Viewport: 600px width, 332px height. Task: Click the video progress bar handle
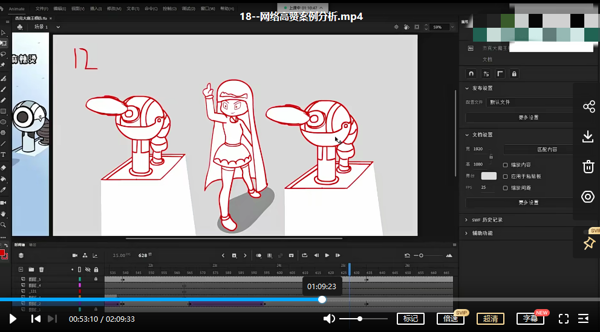pyautogui.click(x=322, y=299)
